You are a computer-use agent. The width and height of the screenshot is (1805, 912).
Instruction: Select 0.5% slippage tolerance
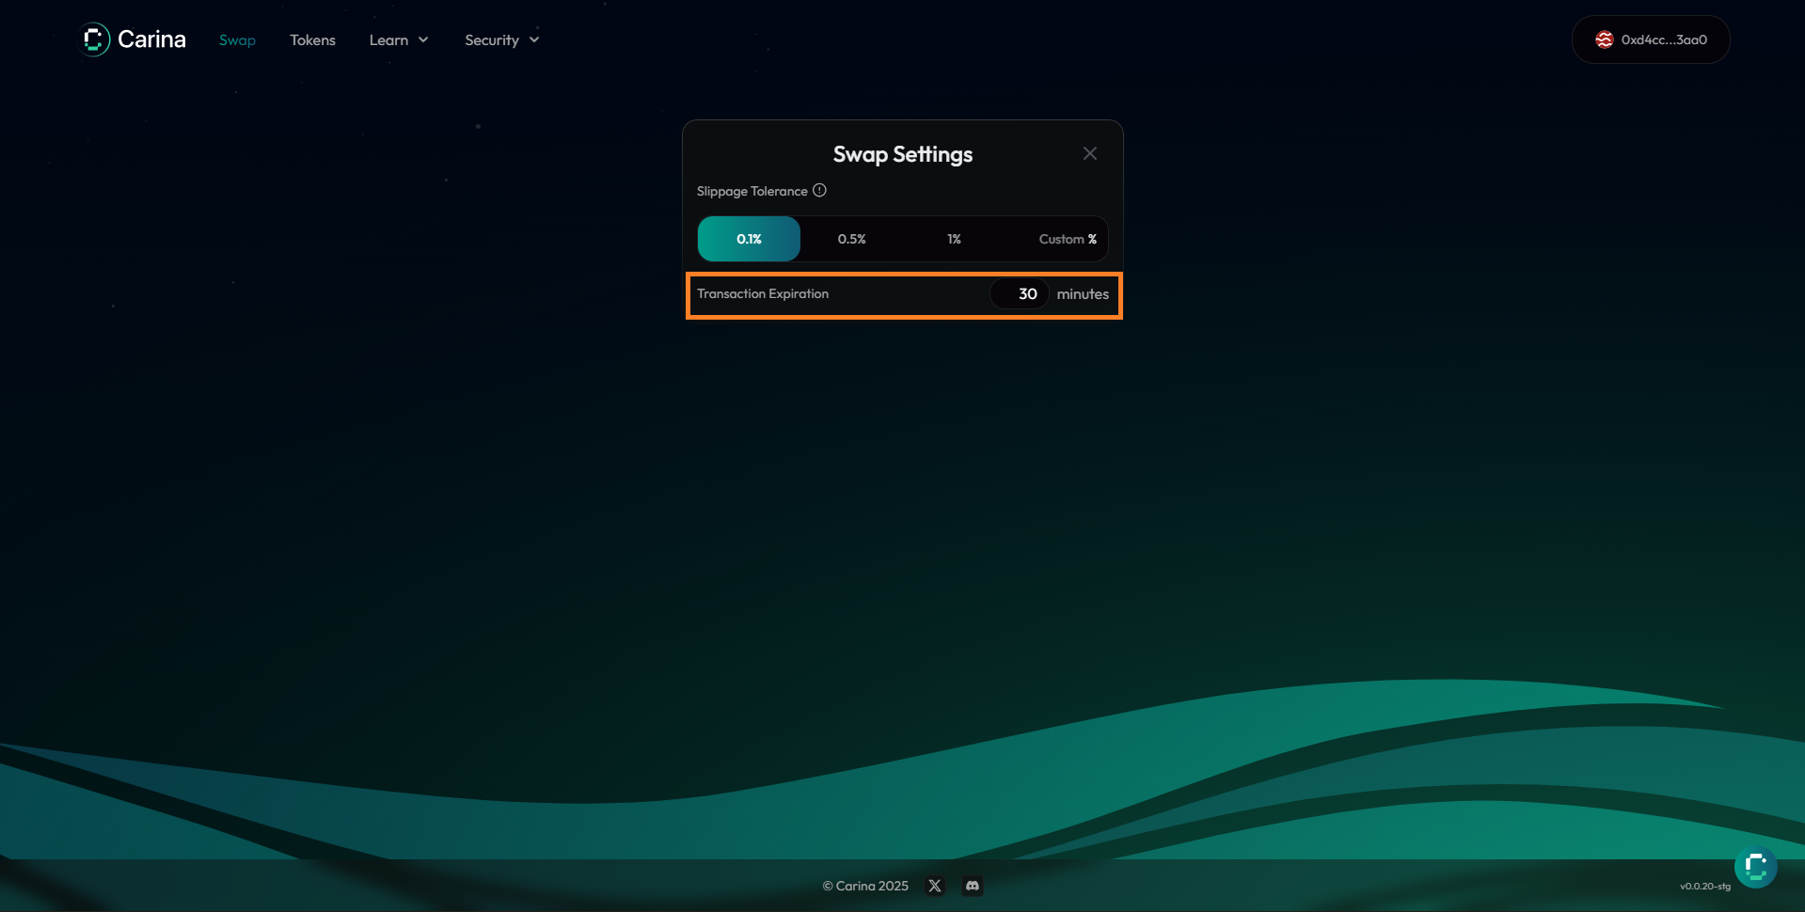point(851,239)
